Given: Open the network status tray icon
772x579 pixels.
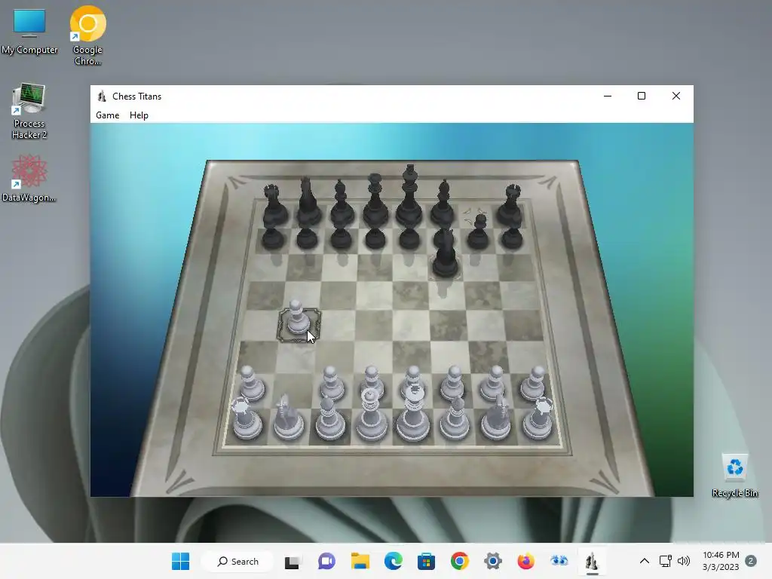Looking at the screenshot, I should [665, 561].
